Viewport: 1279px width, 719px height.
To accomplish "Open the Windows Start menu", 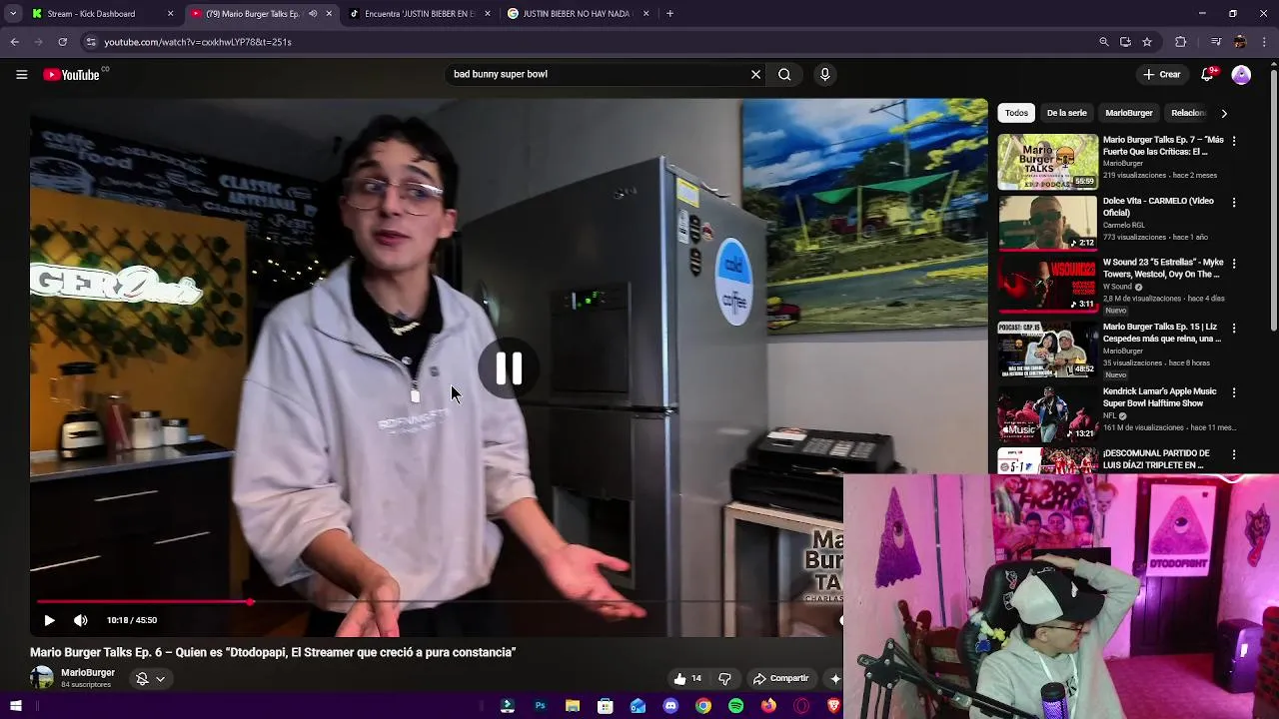I will click(x=15, y=706).
